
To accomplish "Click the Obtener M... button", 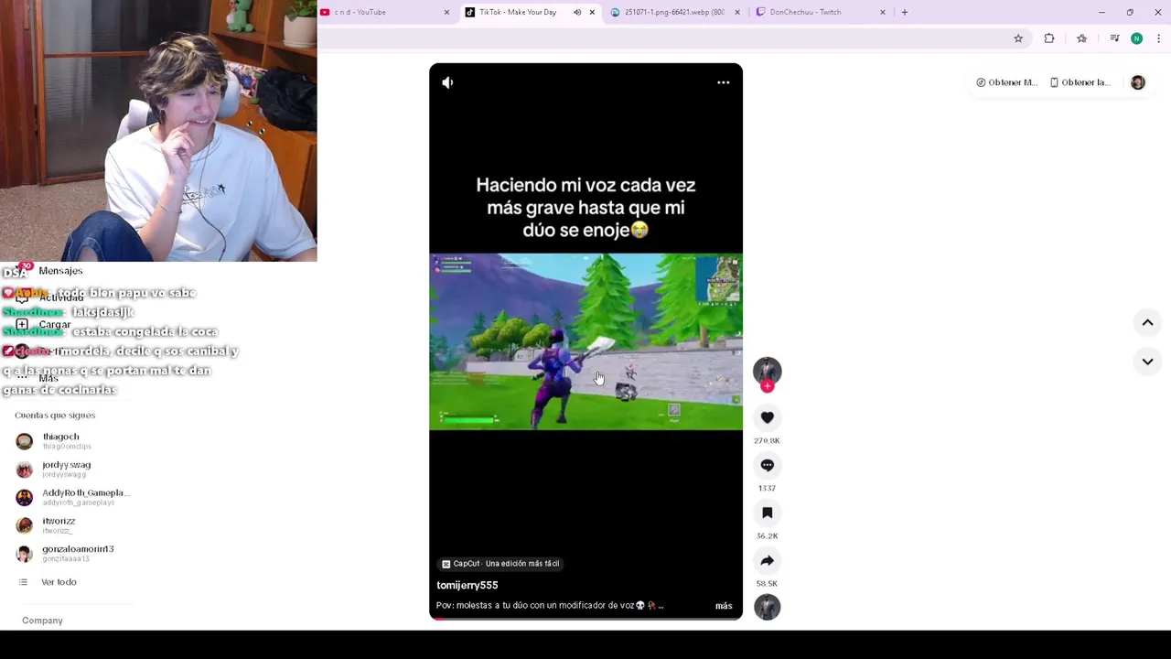I will click(x=1006, y=82).
